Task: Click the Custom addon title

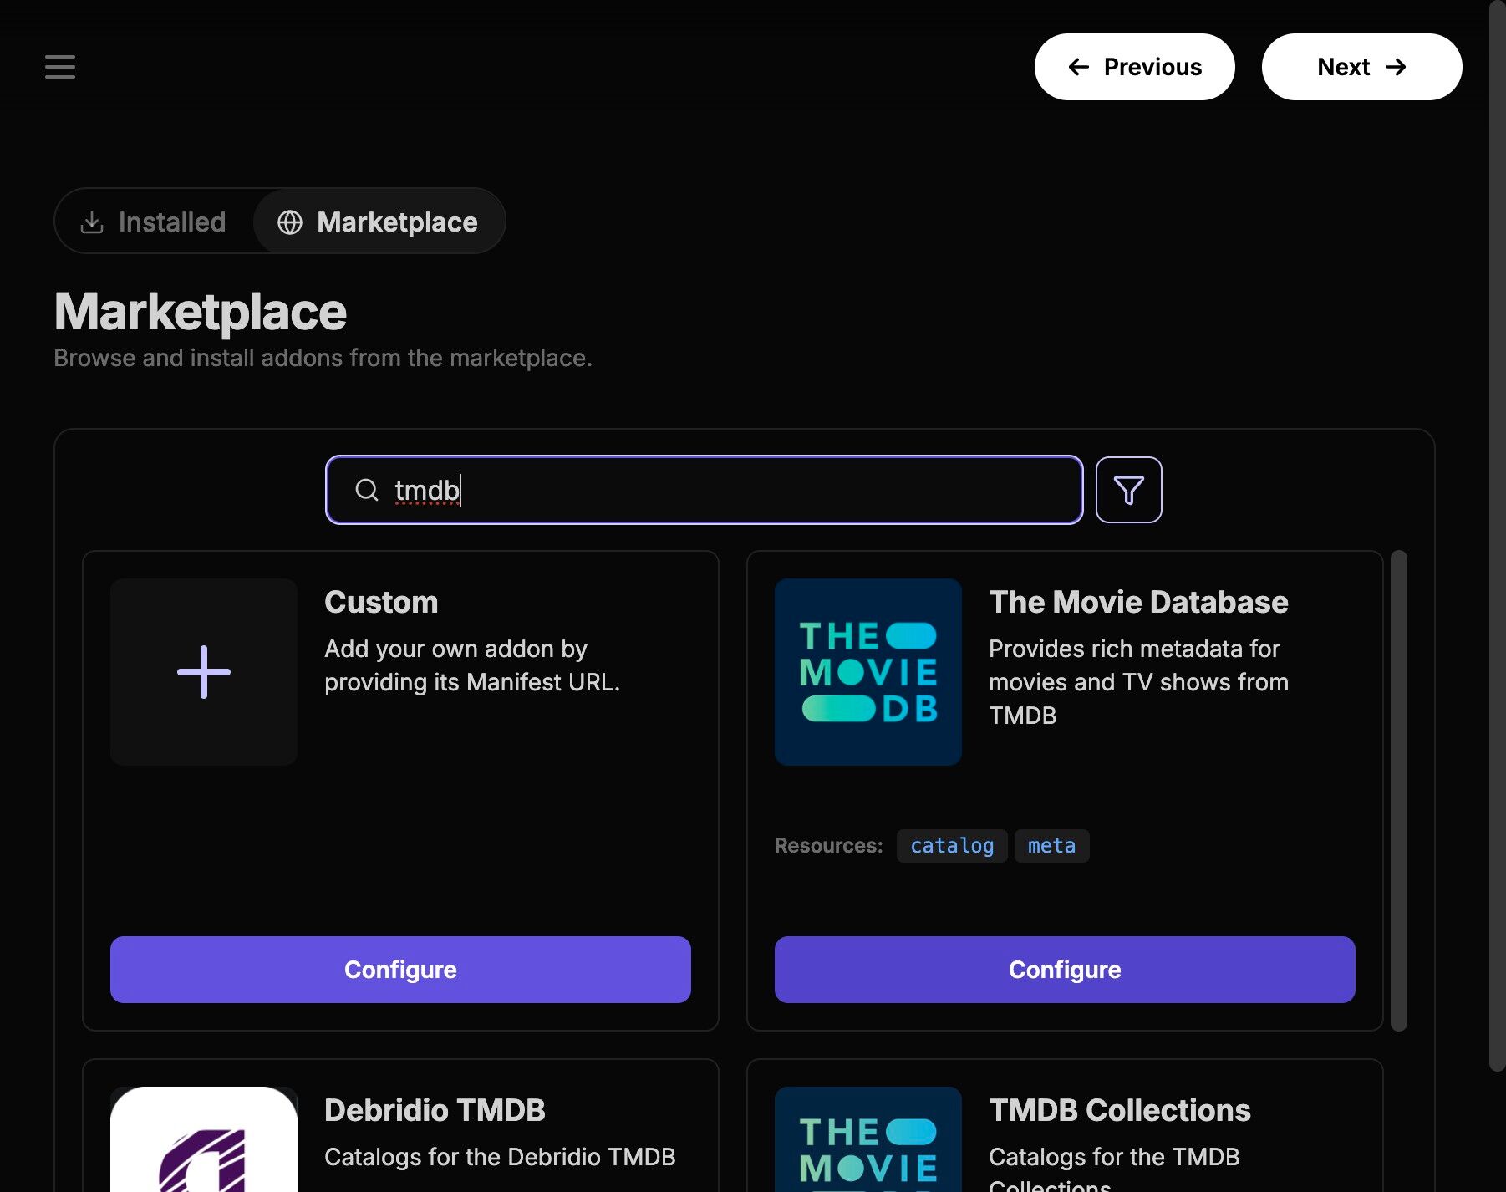Action: (381, 602)
